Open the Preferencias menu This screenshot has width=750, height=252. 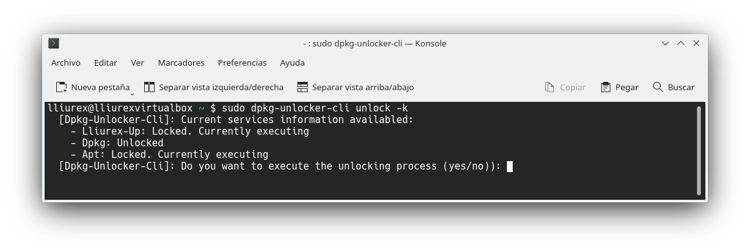tap(242, 63)
